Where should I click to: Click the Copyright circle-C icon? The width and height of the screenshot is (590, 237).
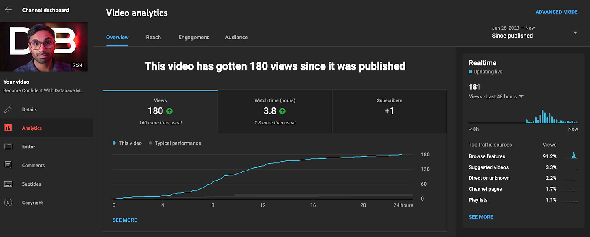pos(8,203)
